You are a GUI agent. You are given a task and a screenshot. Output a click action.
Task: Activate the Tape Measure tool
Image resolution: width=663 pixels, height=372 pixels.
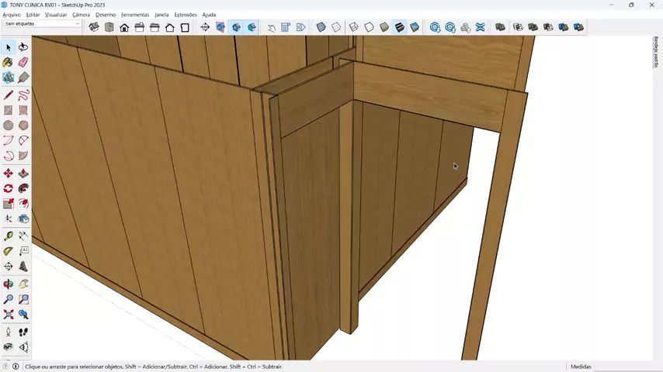tap(9, 236)
